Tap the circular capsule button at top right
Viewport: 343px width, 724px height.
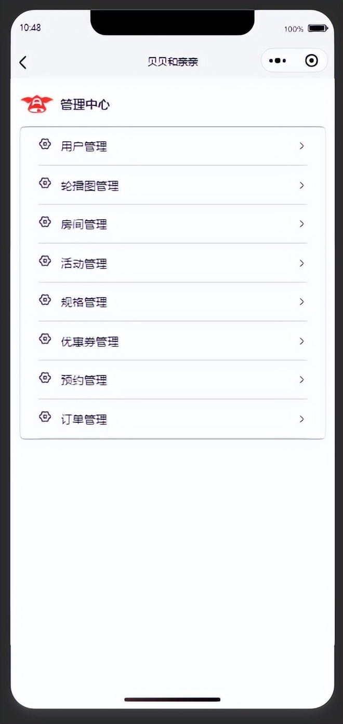coord(311,61)
